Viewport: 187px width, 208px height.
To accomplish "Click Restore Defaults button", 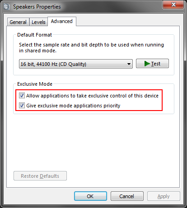I will [40, 176].
